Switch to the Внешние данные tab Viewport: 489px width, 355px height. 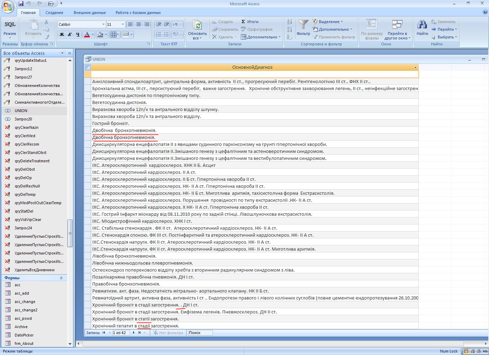[90, 13]
